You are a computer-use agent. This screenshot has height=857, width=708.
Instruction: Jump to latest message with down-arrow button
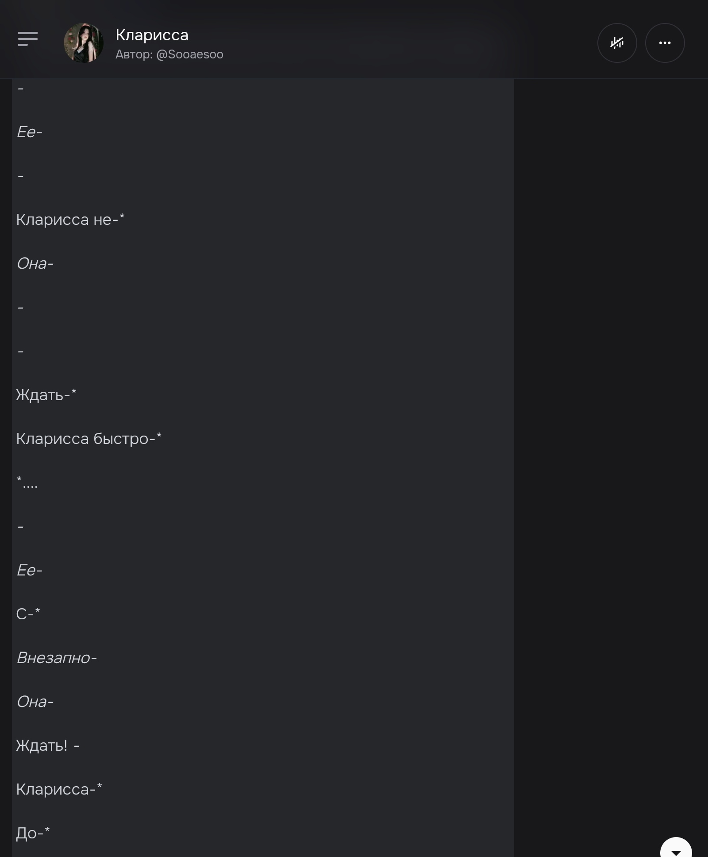coord(676,849)
